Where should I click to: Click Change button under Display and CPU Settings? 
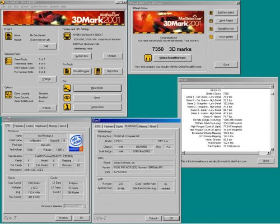(x=113, y=56)
